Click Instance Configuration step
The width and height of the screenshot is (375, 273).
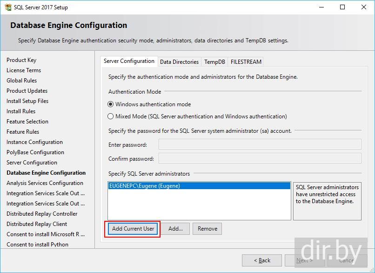35,142
